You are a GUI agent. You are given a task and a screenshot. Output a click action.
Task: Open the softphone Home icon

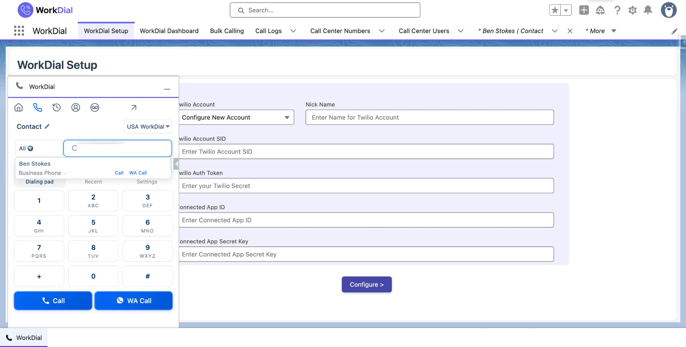pos(19,107)
